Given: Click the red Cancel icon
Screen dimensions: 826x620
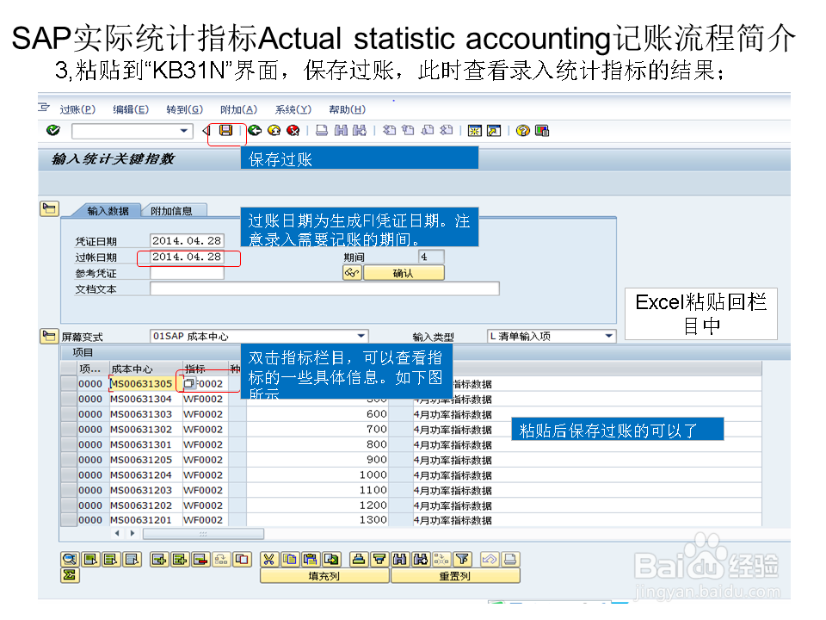Looking at the screenshot, I should [293, 130].
